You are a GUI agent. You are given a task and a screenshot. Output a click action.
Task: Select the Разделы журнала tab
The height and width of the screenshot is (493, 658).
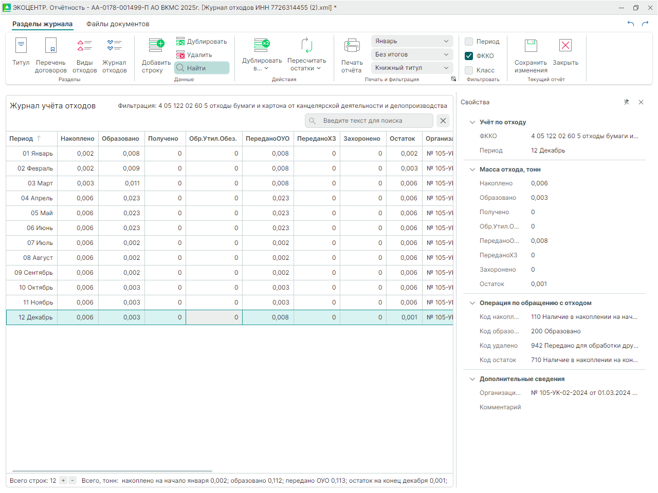coord(43,24)
